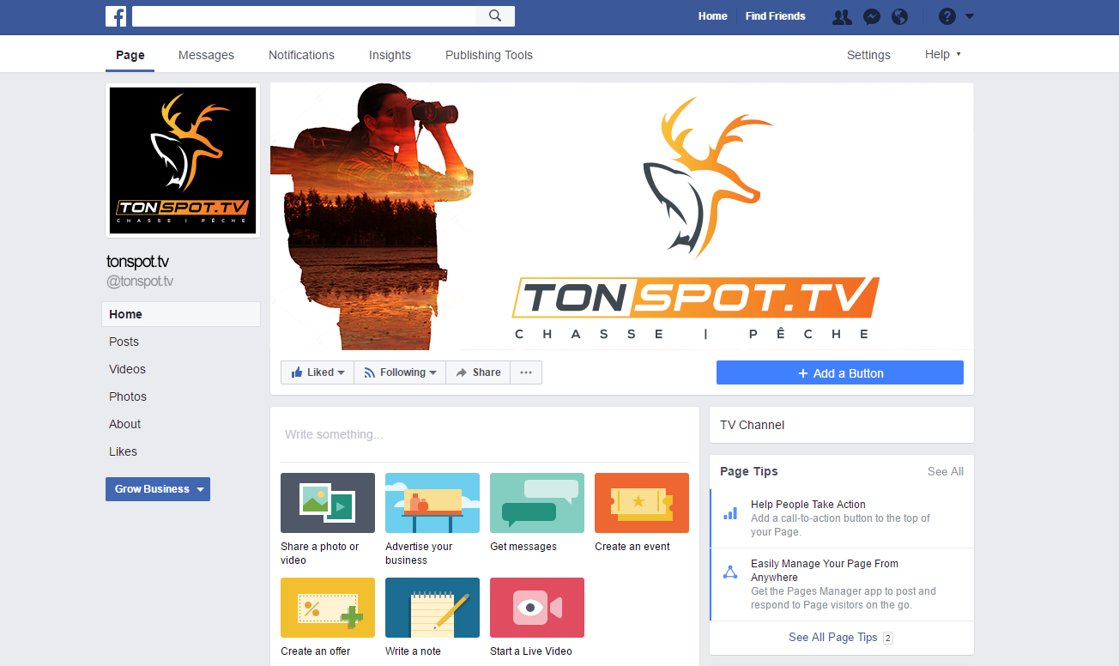Viewport: 1119px width, 666px height.
Task: Click the Easily Manage Your Page From Anywhere tip
Action: [x=842, y=584]
